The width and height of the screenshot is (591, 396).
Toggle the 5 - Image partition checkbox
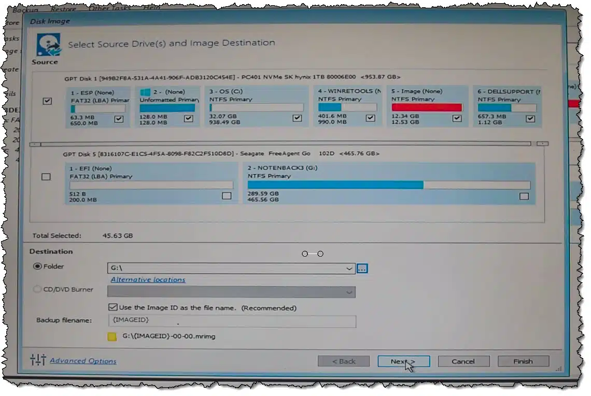[x=457, y=118]
